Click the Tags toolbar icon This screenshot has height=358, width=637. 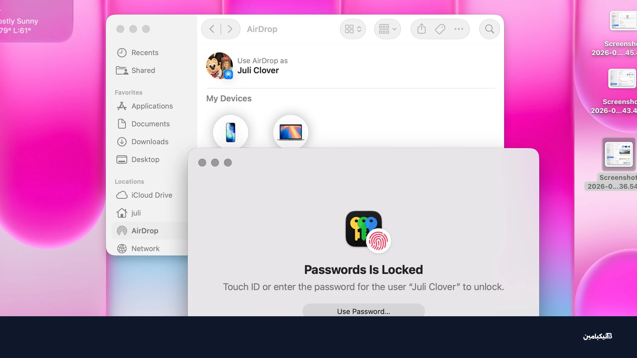tap(440, 29)
